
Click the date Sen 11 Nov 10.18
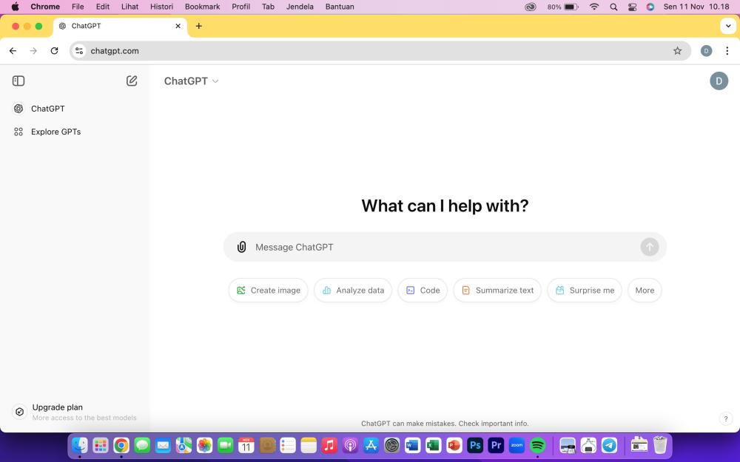pyautogui.click(x=696, y=7)
